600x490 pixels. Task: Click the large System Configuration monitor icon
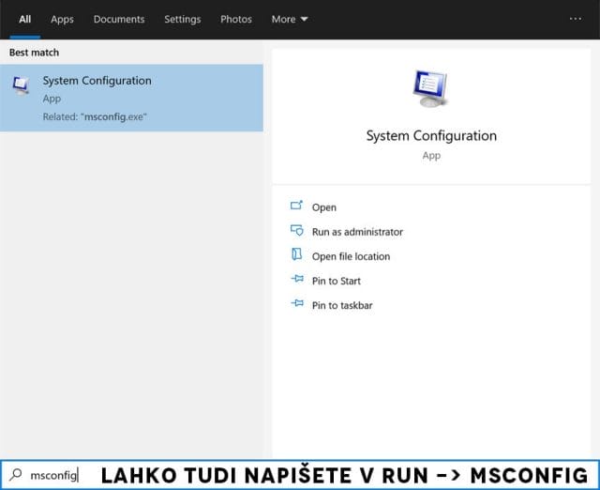coord(431,88)
